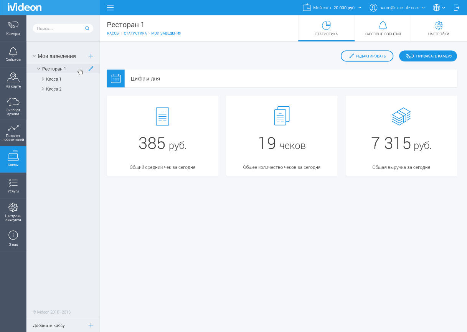Select Касса 1 in the tree
Viewport: 467px width, 332px height.
point(54,79)
